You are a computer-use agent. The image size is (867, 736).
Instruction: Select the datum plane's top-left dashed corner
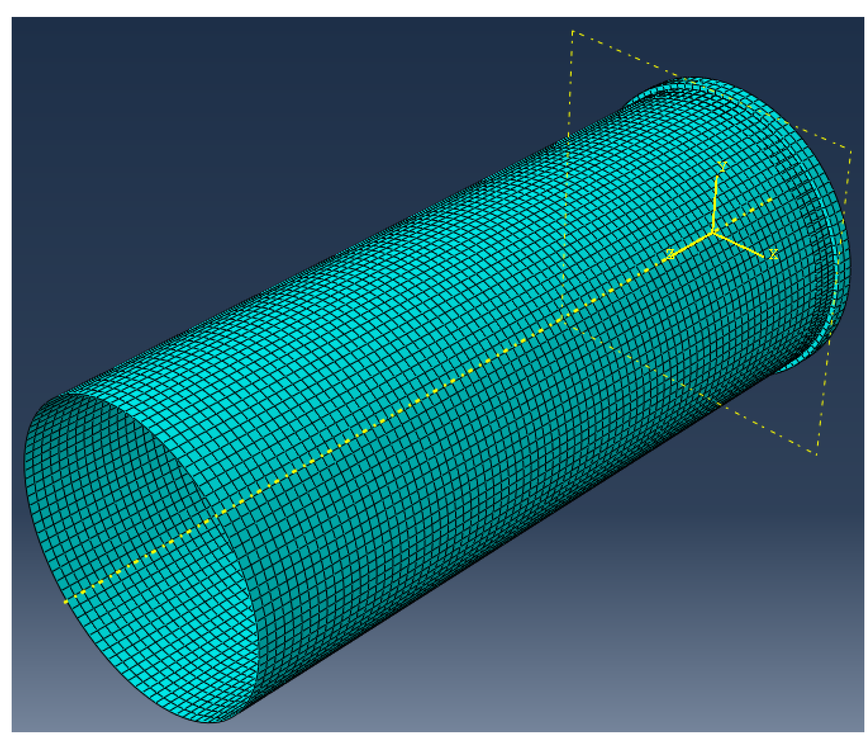(573, 31)
